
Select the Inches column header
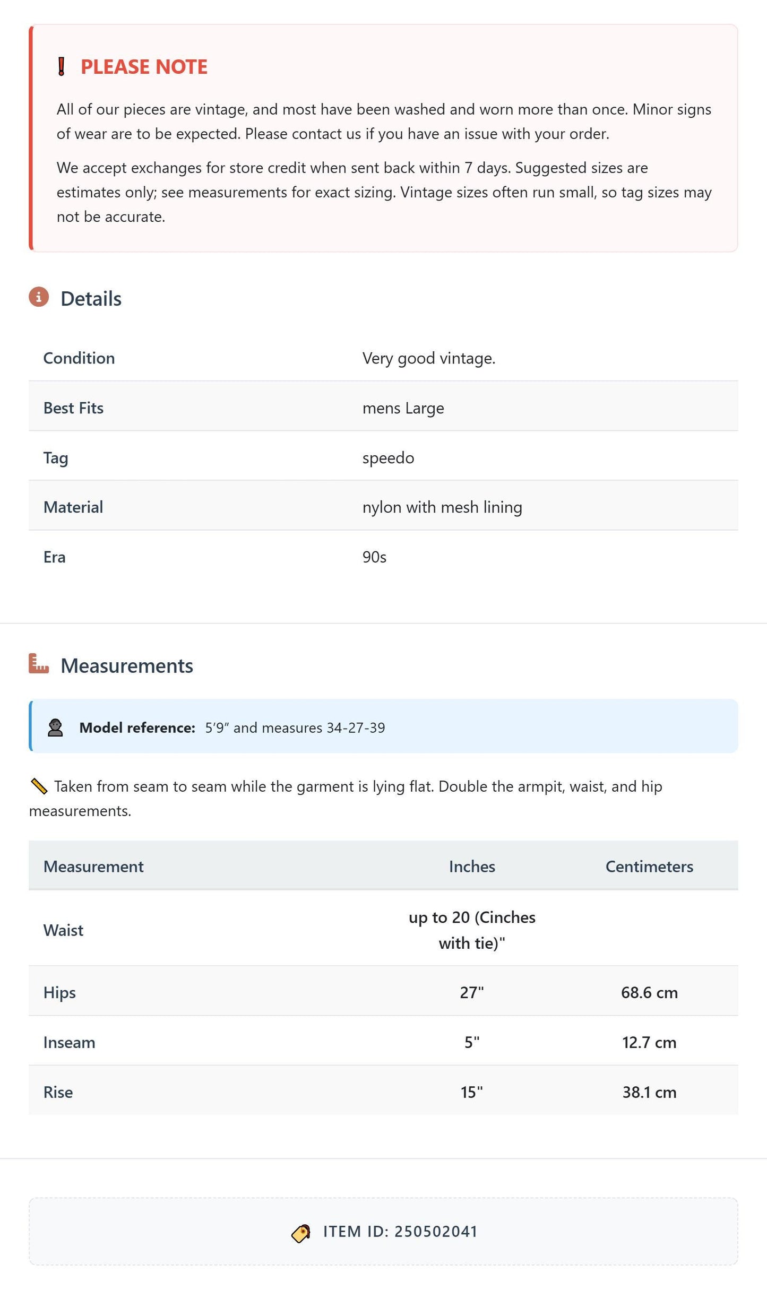coord(472,867)
